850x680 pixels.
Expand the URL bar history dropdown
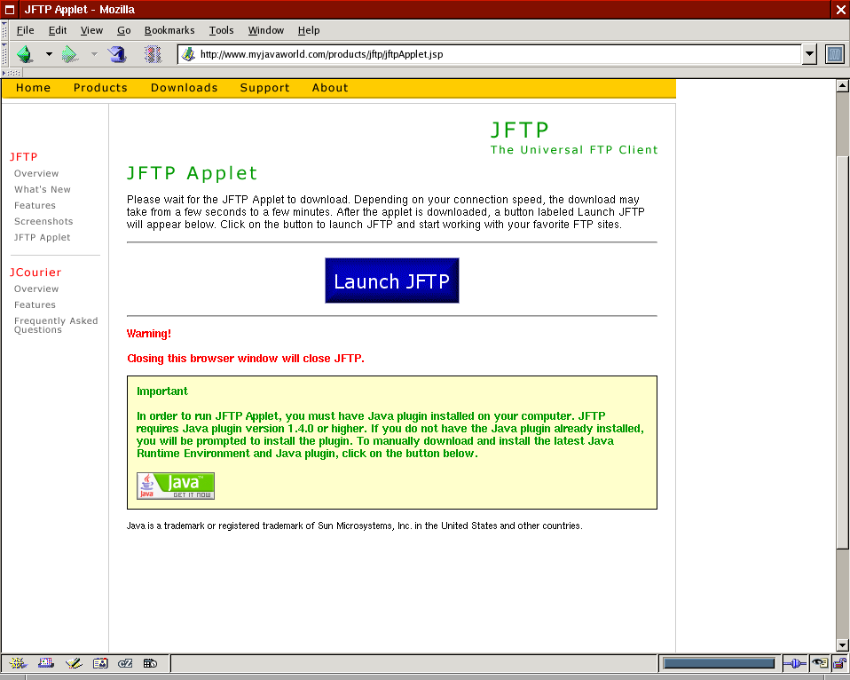coord(809,54)
